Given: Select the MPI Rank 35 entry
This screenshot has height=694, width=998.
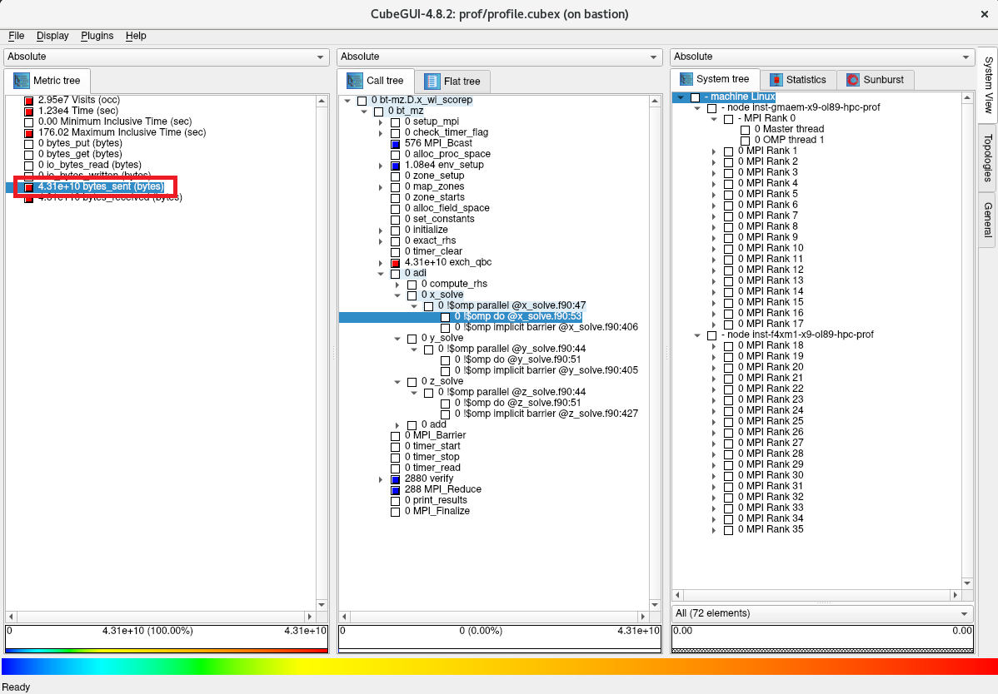Looking at the screenshot, I should pyautogui.click(x=771, y=529).
